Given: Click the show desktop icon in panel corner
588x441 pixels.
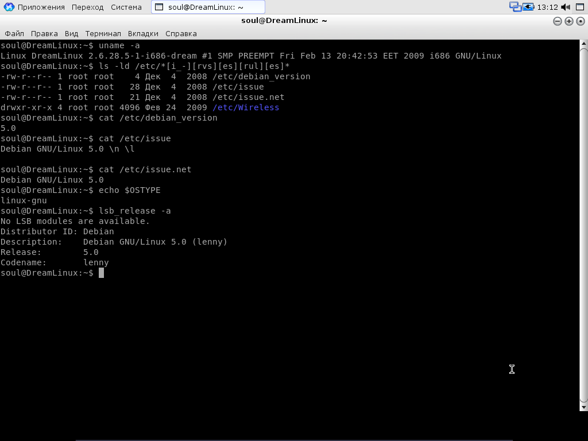Looking at the screenshot, I should click(580, 7).
